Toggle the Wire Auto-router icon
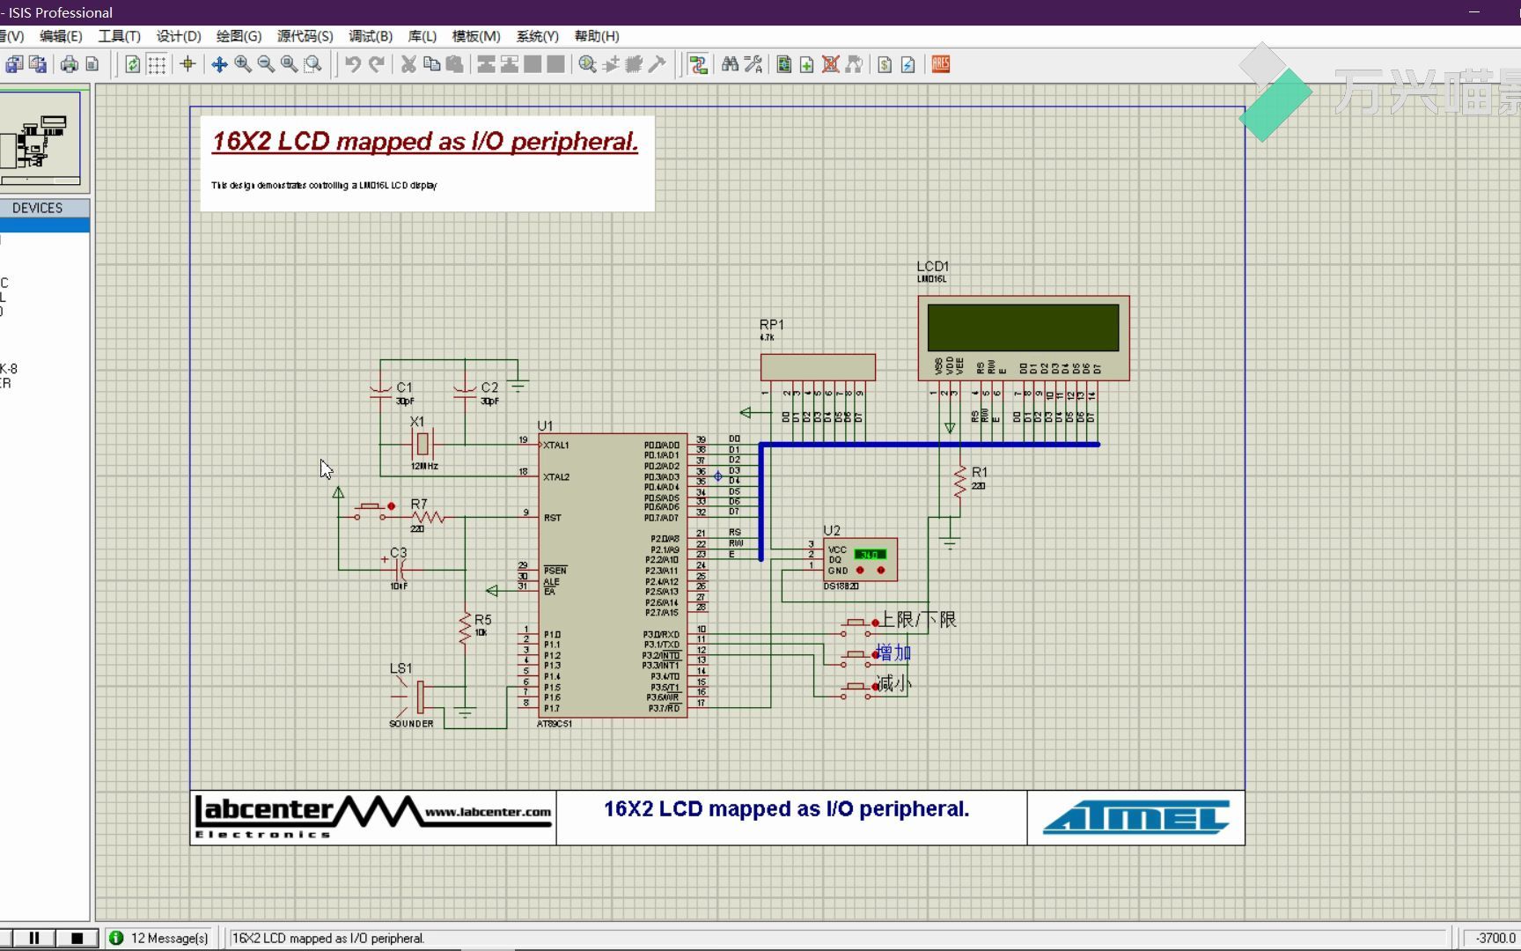The height and width of the screenshot is (951, 1521). tap(698, 64)
